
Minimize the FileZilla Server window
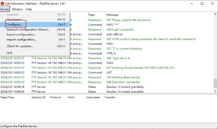tap(192, 3)
